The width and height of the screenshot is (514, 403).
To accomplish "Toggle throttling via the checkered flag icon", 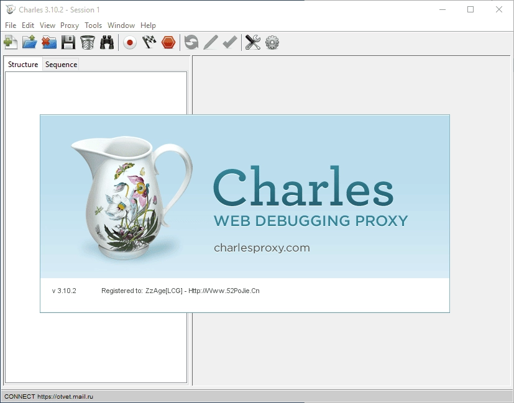I will [x=149, y=42].
